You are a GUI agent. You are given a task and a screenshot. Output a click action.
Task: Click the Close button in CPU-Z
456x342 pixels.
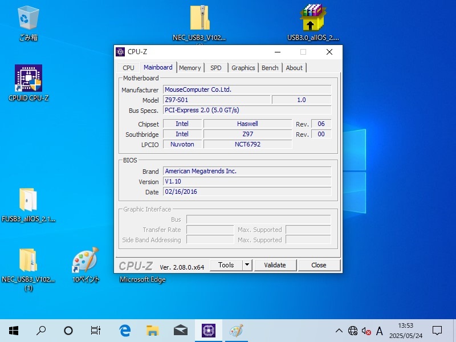pyautogui.click(x=319, y=265)
